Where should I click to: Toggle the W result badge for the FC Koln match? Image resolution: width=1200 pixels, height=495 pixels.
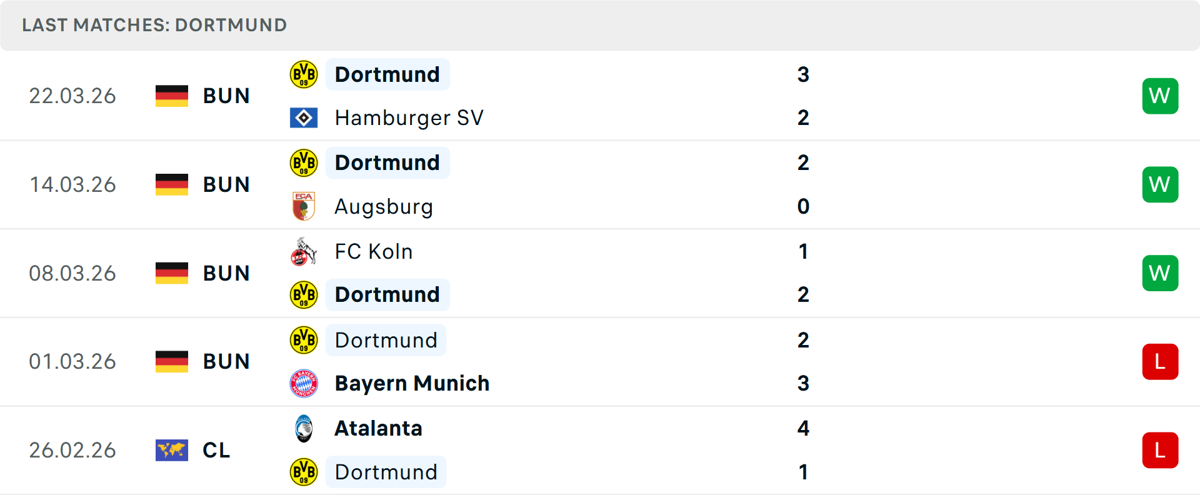coord(1160,272)
